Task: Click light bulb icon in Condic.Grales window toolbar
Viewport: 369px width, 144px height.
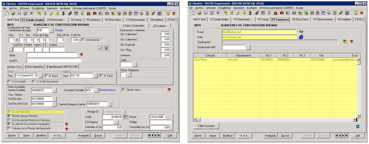Action: (x=168, y=13)
